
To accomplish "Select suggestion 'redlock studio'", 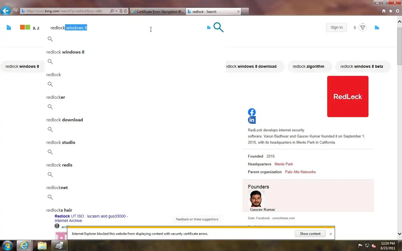I will (x=61, y=142).
